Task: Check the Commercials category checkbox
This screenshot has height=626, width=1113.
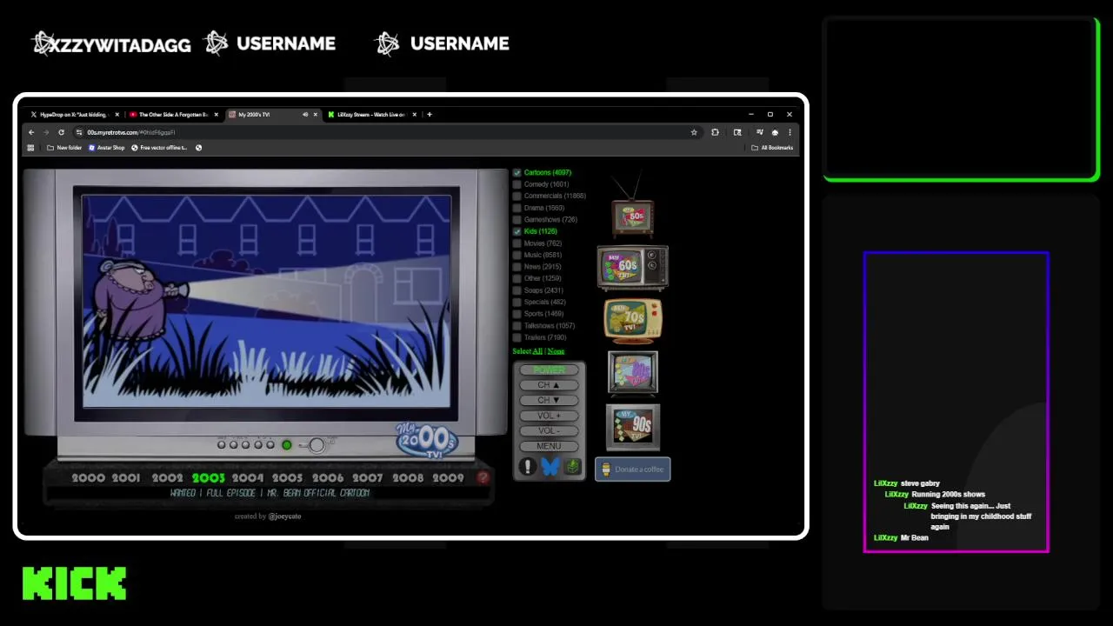Action: pyautogui.click(x=517, y=196)
